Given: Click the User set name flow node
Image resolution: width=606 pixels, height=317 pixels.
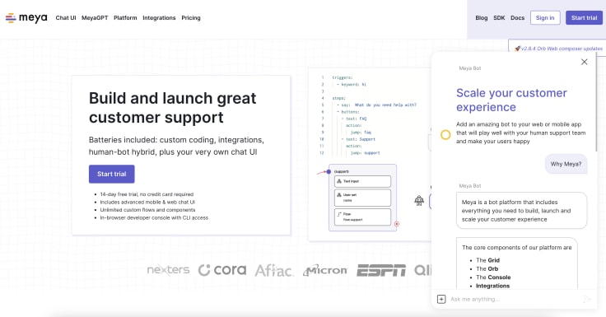Looking at the screenshot, I should pos(362,198).
